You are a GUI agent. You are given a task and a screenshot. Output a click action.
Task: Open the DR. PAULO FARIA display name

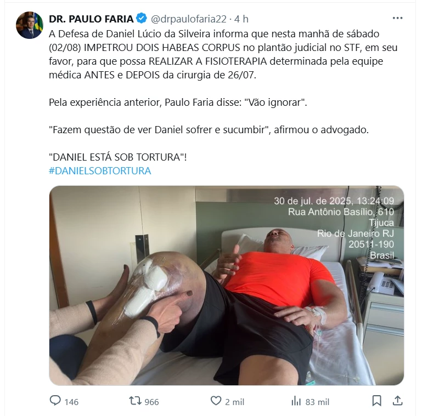(91, 19)
